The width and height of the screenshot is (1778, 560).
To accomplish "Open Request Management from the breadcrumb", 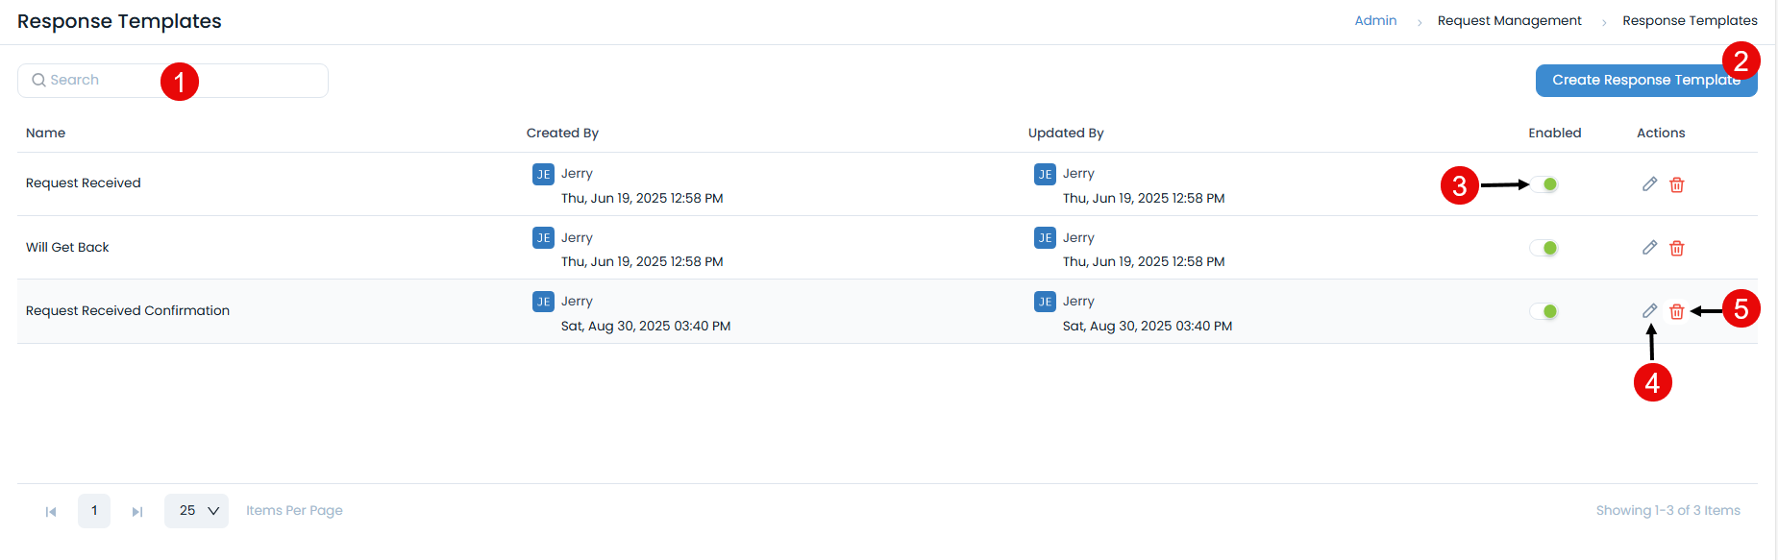I will (x=1508, y=20).
